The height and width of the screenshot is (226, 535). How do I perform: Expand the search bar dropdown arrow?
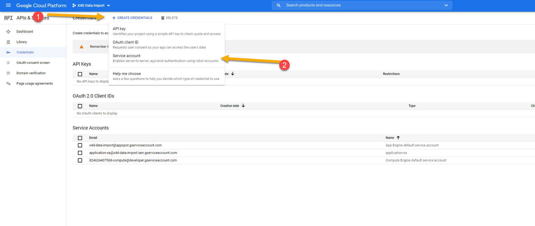click(x=446, y=5)
